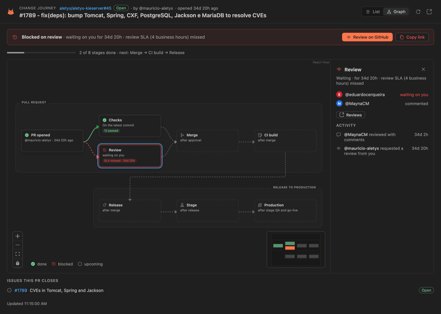Click the green check icon on Checks
Viewport: 441px width, 314px height.
105,120
